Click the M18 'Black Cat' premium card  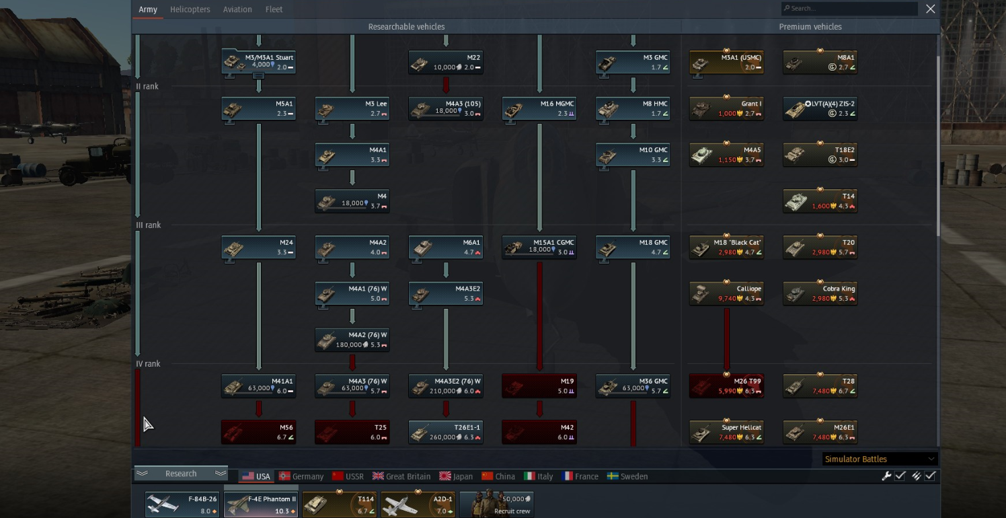[726, 248]
